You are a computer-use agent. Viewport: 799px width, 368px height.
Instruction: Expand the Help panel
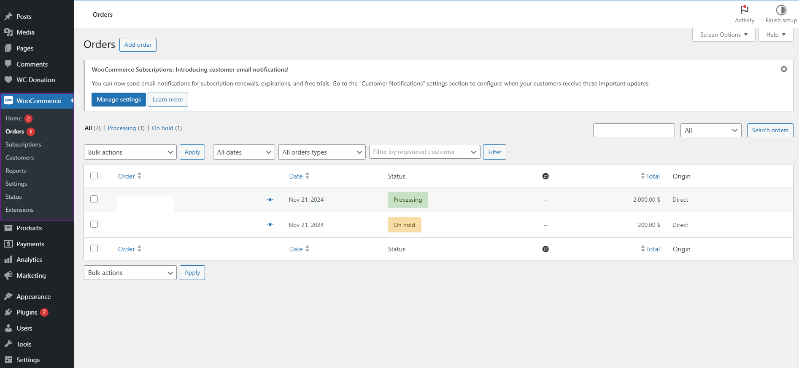pos(776,35)
